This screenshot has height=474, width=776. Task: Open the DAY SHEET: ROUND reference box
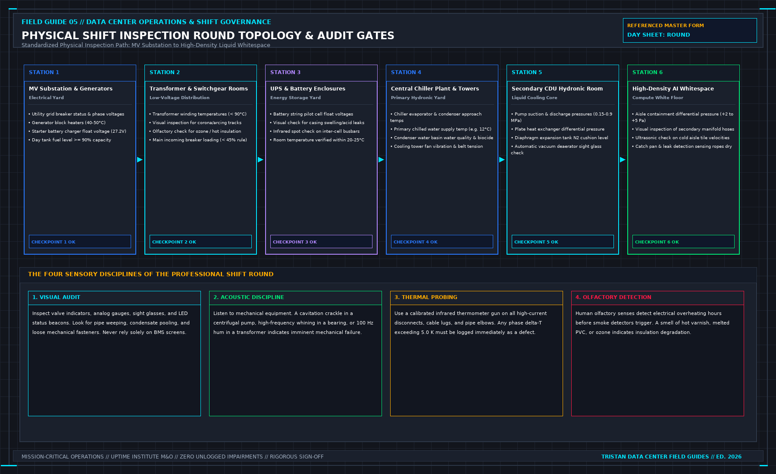point(690,30)
